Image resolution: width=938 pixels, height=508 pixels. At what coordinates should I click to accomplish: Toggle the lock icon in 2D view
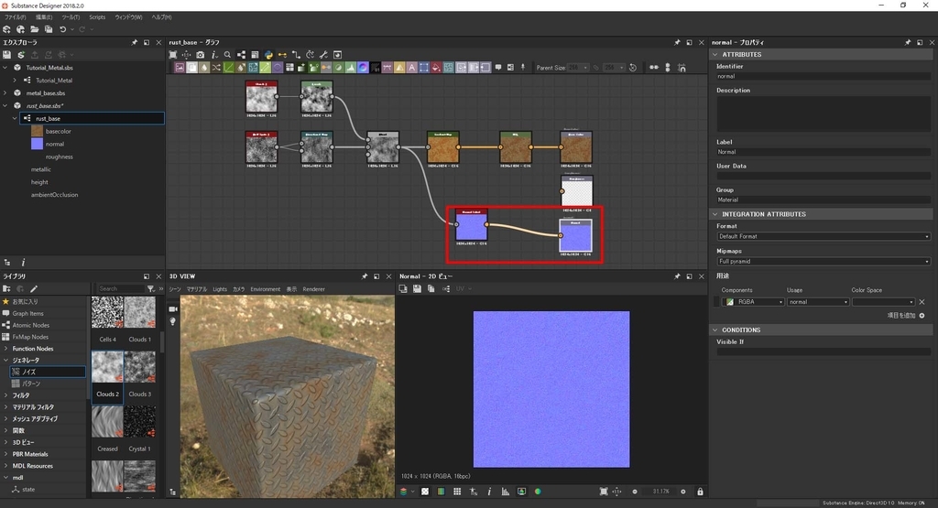(700, 492)
